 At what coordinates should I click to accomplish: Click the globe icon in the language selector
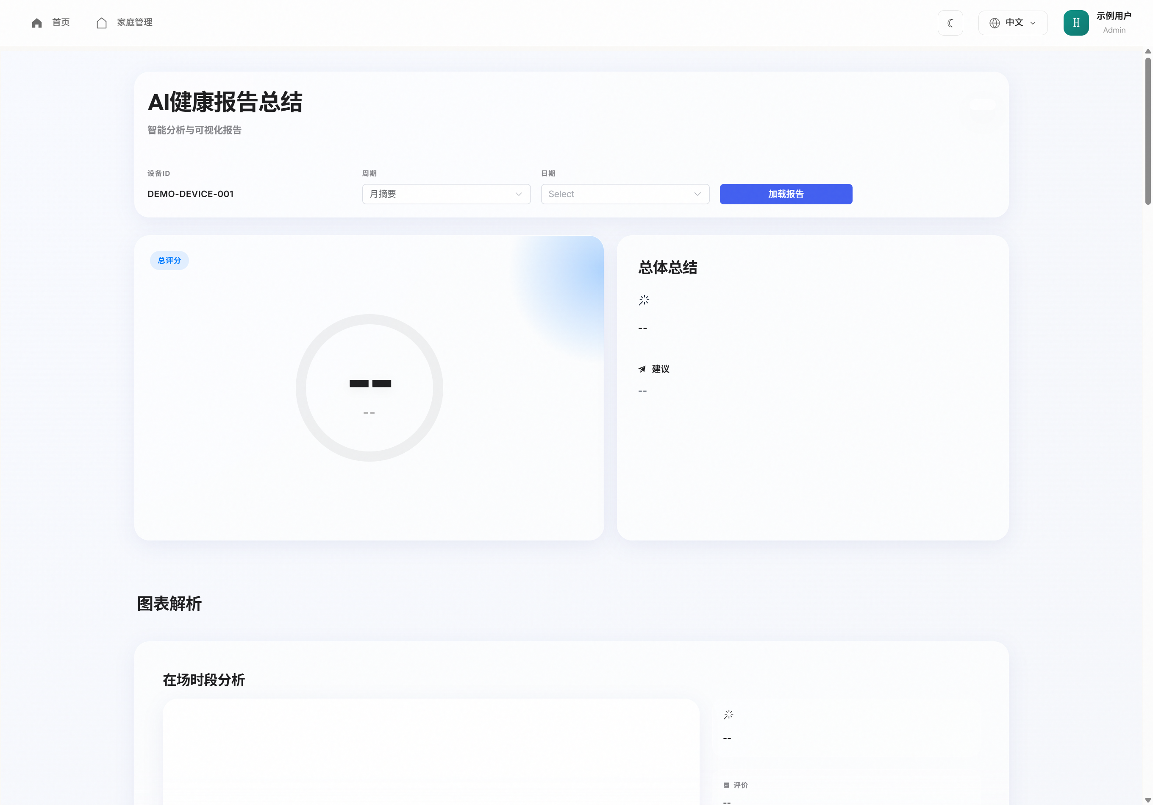click(995, 22)
